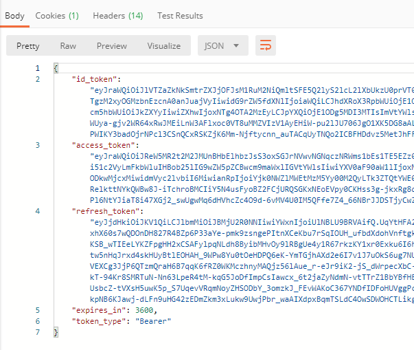Click token line starting Pl6NtYJiaT8i47XGj2
This screenshot has height=350, width=414.
click(x=252, y=200)
